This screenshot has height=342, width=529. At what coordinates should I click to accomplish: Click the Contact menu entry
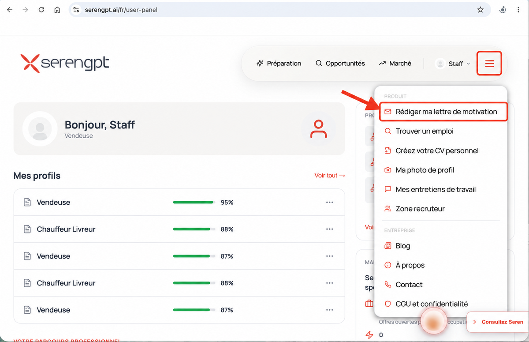coord(441,285)
